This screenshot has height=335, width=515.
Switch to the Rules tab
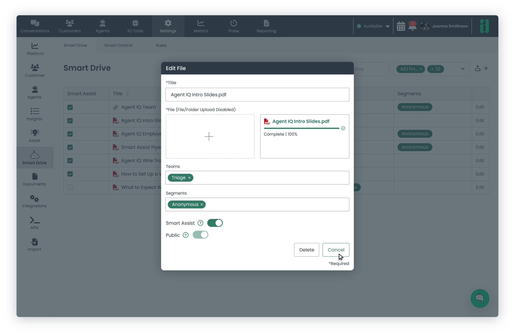(x=161, y=45)
